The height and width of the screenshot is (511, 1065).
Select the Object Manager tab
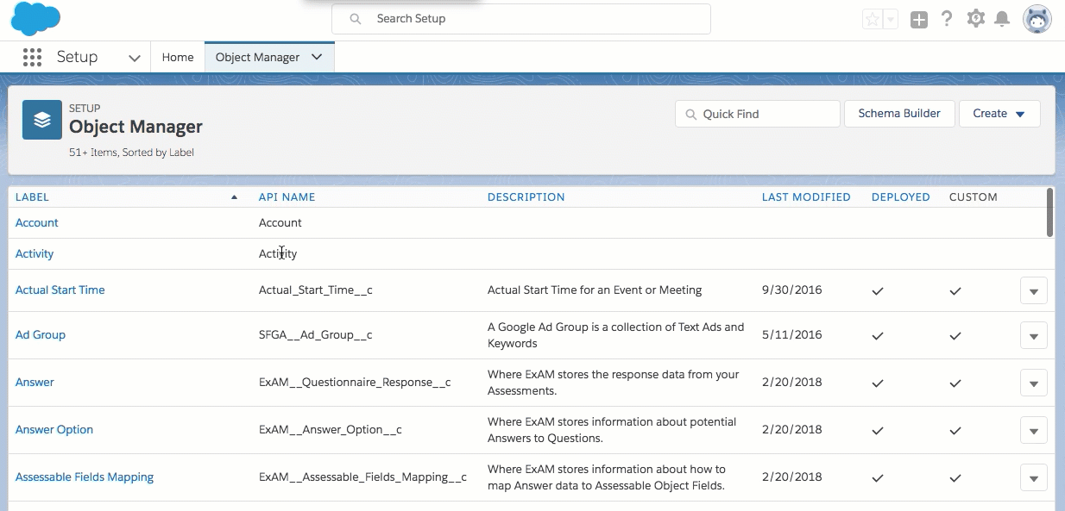(x=257, y=57)
